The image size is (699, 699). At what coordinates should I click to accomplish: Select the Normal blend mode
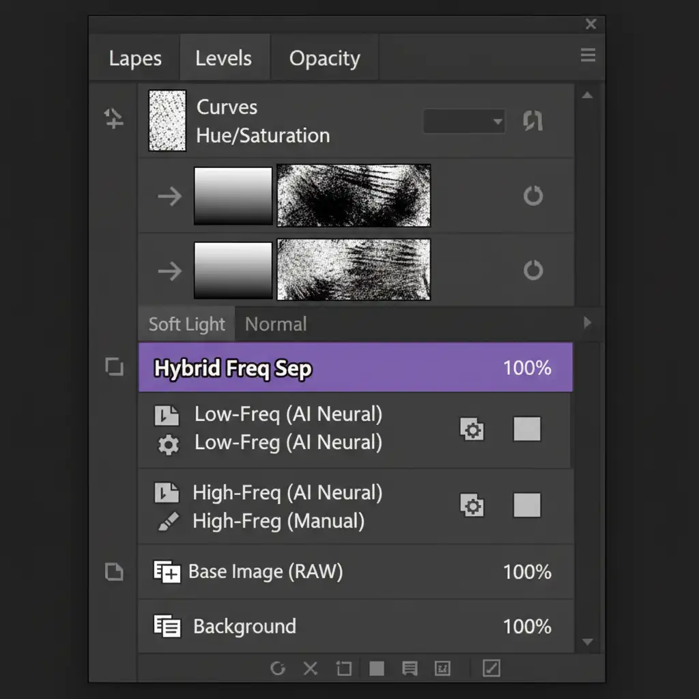(x=276, y=324)
